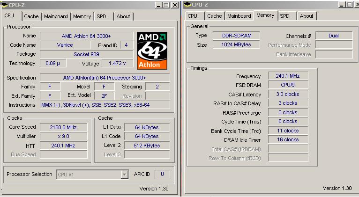Click the Brand ID value '4'

126,45
